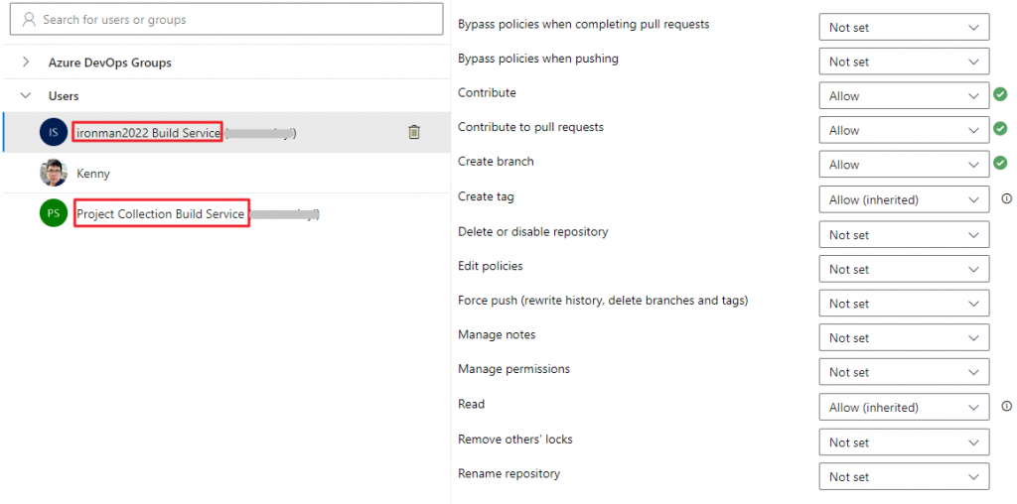Image resolution: width=1017 pixels, height=504 pixels.
Task: Open the Contribute permission dropdown
Action: click(x=903, y=96)
